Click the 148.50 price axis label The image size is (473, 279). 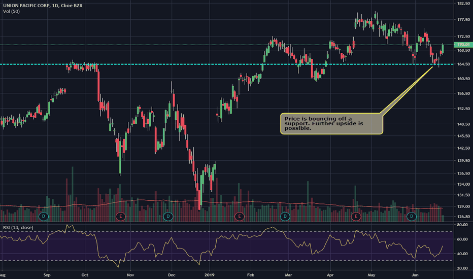point(463,124)
